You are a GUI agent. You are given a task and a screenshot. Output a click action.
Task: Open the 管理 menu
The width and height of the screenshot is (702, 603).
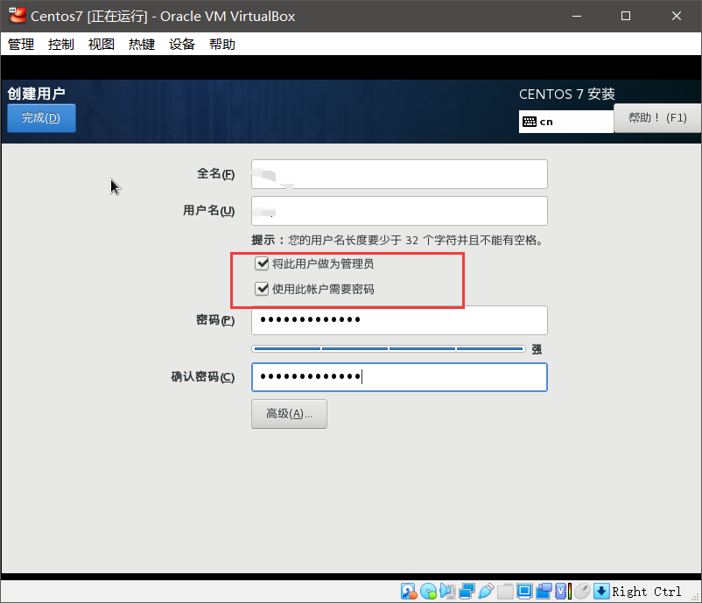point(20,44)
